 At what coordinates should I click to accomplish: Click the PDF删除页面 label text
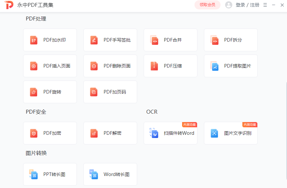[117, 66]
